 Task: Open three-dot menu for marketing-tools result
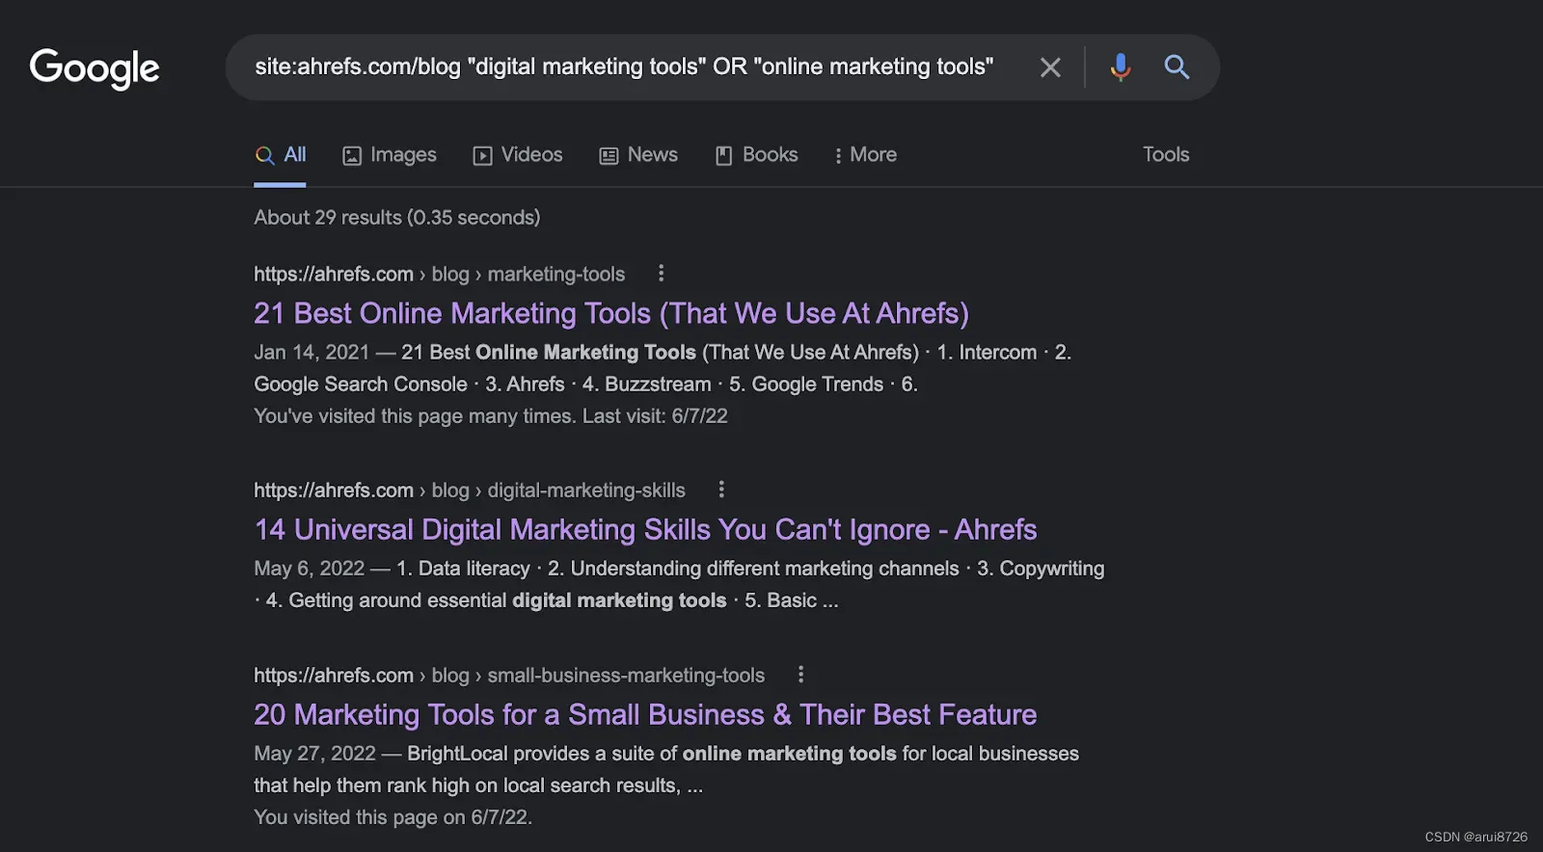pos(661,274)
